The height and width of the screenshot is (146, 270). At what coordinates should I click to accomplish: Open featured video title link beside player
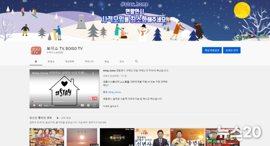click(136, 71)
